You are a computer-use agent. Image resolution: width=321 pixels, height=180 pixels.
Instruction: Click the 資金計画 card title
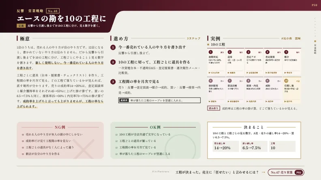pos(232,86)
